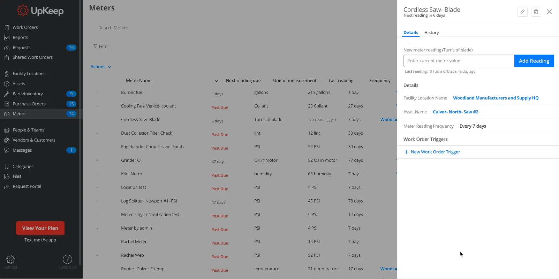
Task: Select the Burner fuel row checkbox
Action: click(97, 93)
